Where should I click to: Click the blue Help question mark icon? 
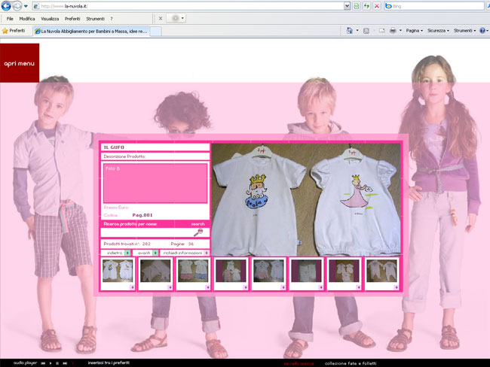(x=482, y=31)
